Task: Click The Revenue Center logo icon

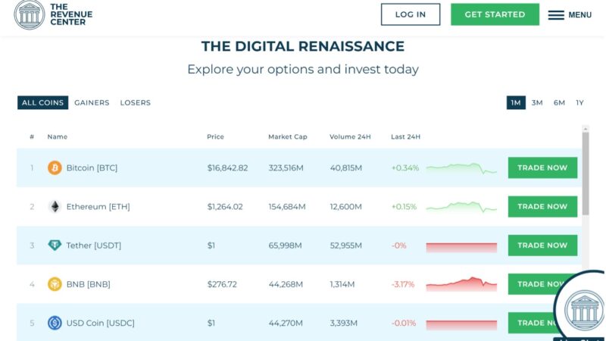Action: point(29,14)
